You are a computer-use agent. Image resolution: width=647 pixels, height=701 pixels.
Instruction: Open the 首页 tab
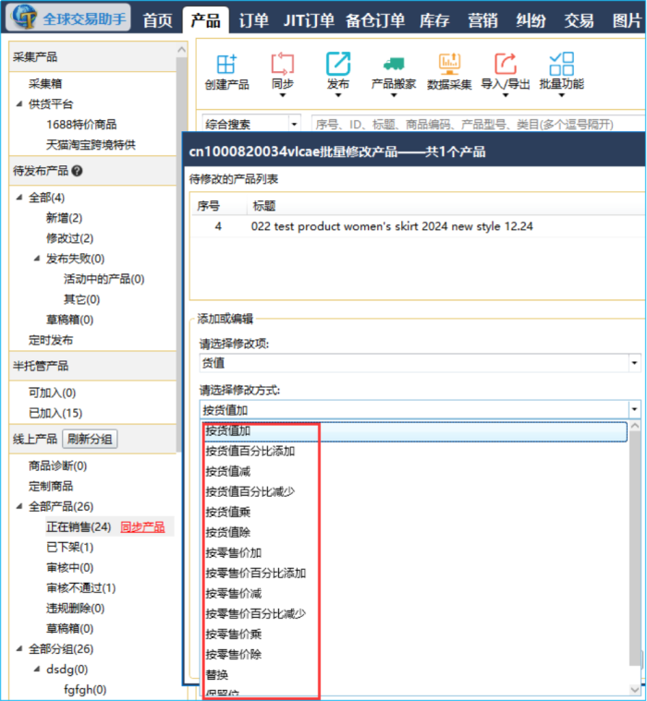click(157, 20)
